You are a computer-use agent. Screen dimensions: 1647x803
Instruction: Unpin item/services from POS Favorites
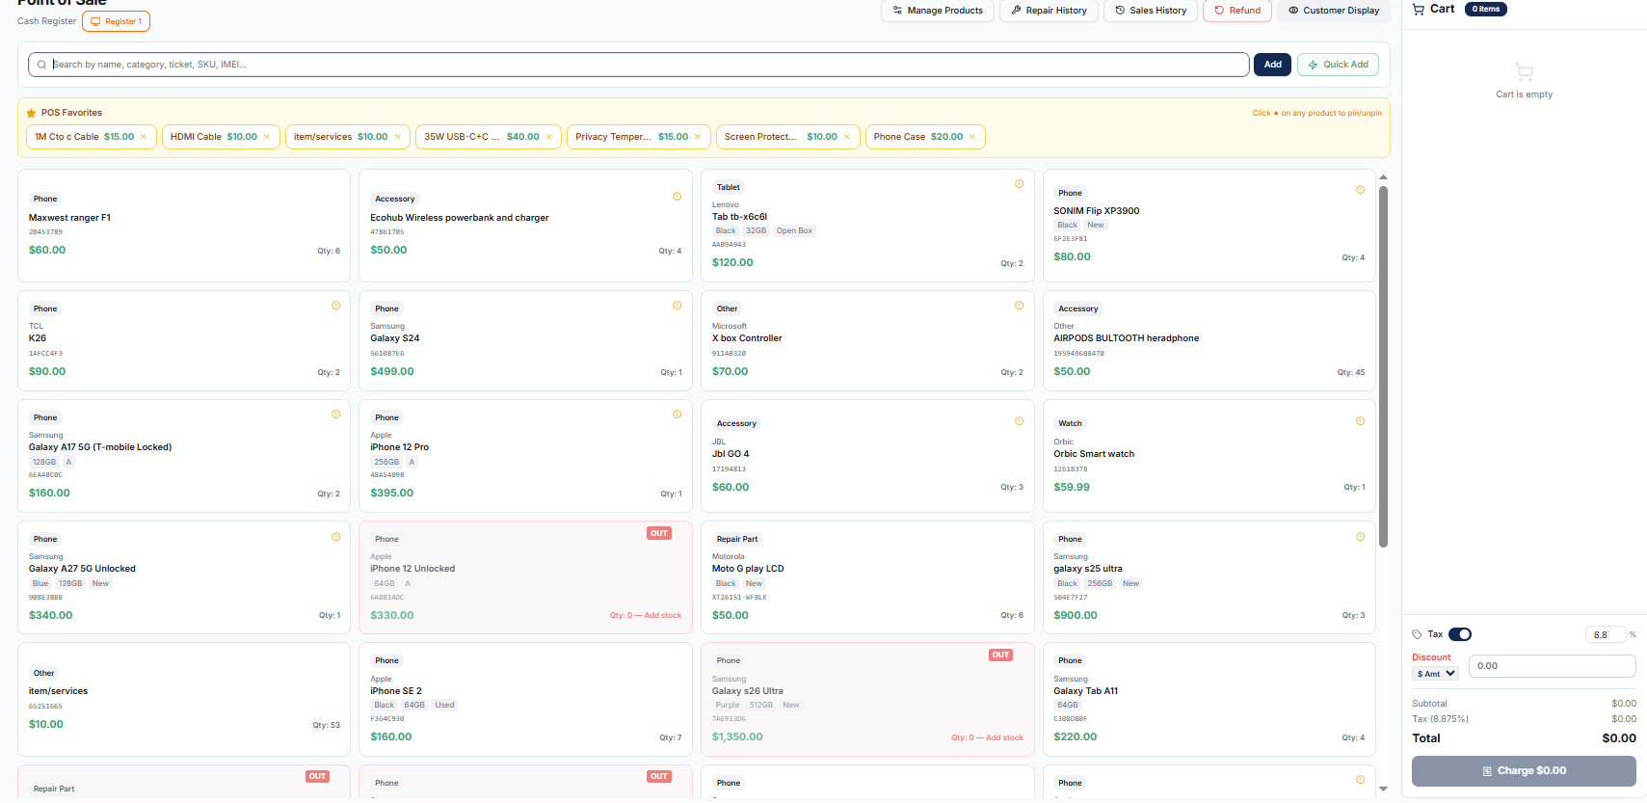pyautogui.click(x=397, y=137)
